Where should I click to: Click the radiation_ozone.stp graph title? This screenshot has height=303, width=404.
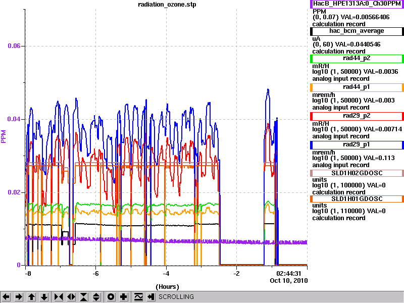167,5
